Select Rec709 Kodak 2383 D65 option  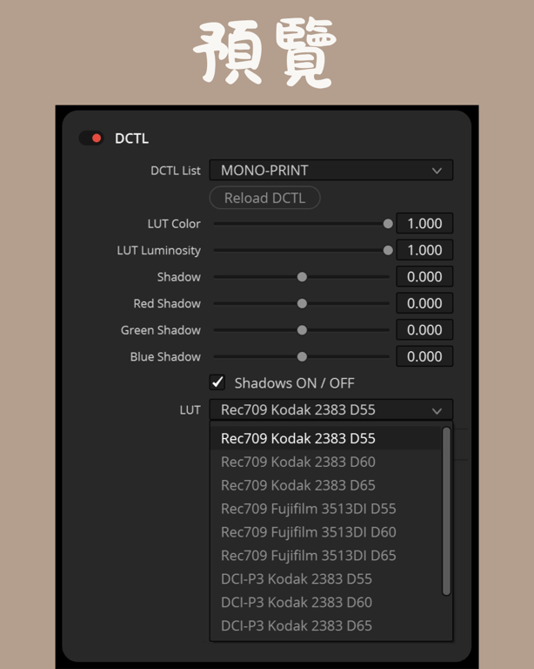[x=325, y=485]
